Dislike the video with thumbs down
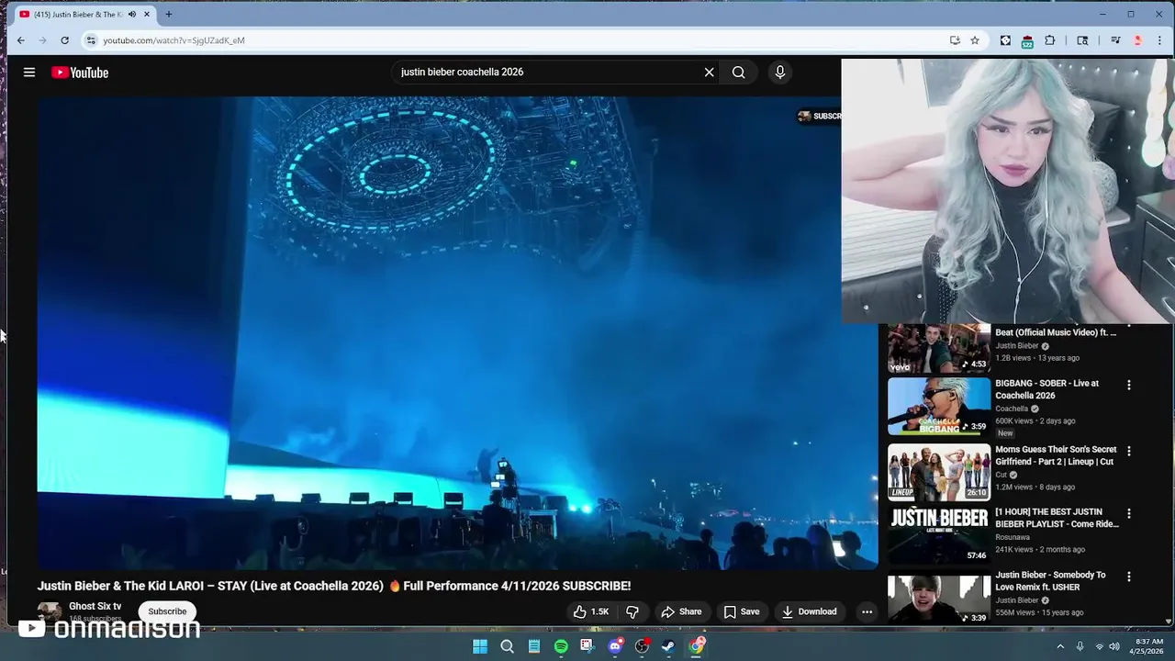 pyautogui.click(x=632, y=611)
